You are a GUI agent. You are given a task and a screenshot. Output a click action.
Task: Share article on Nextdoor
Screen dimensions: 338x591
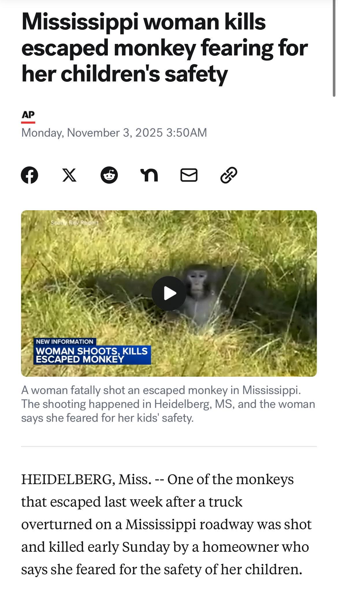point(149,176)
